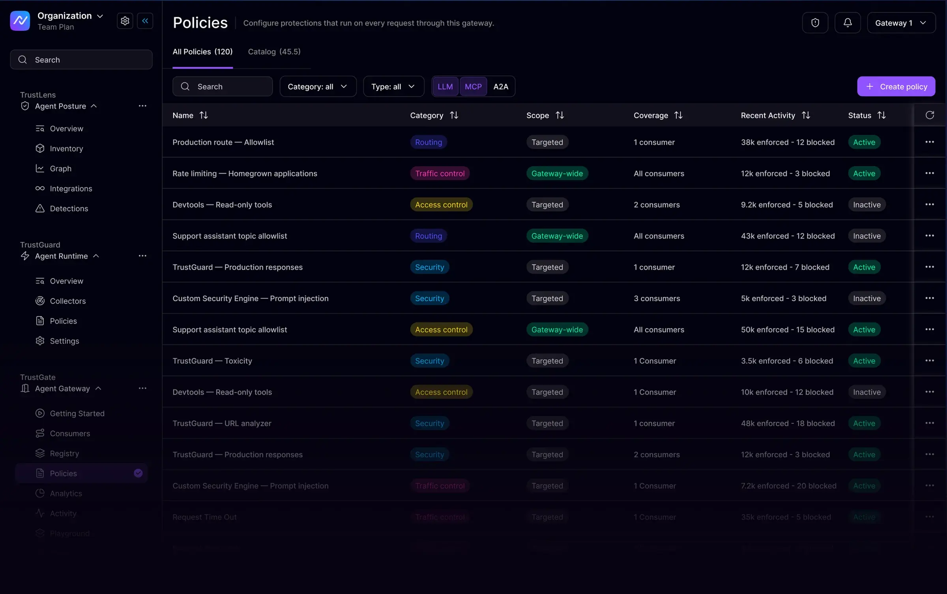Switch to the All Policies tab

[202, 52]
